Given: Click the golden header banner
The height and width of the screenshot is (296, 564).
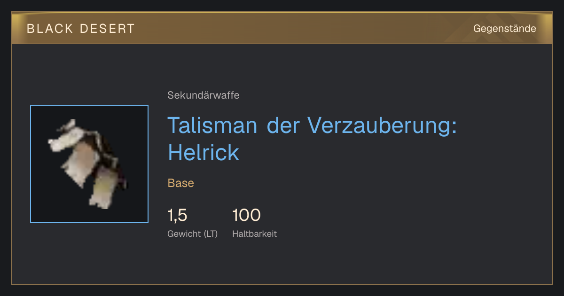Looking at the screenshot, I should [282, 28].
